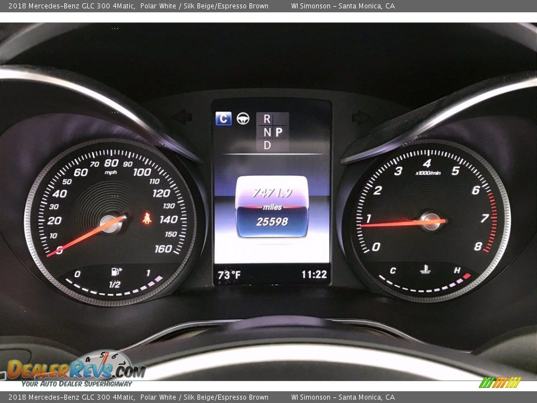Image resolution: width=537 pixels, height=403 pixels.
Task: Click the R gear indicator
Action: tap(267, 119)
